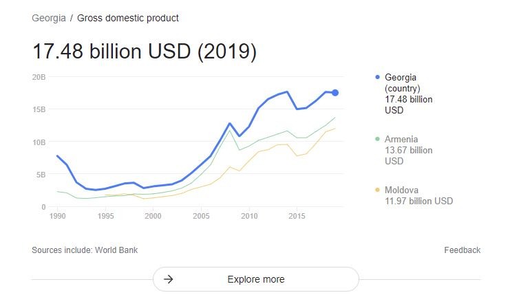Viewport: 510px width, 306px height.
Task: Click the 2005 label on x-axis
Action: (x=201, y=216)
